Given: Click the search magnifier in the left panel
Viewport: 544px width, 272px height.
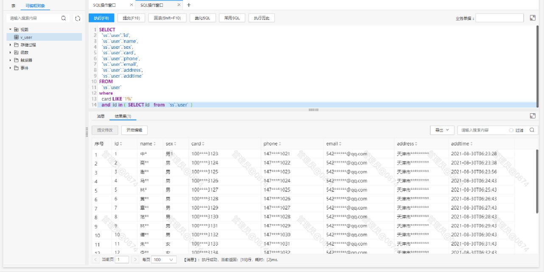Looking at the screenshot, I should coord(64,18).
